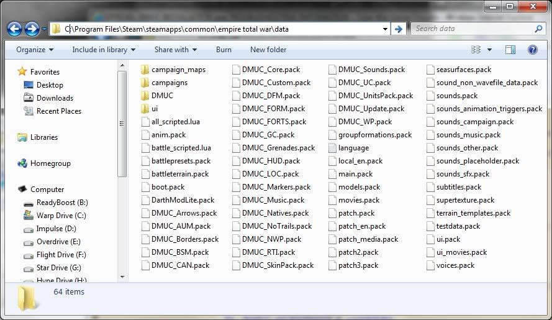Screen dimensions: 552x320
Task: Click the Forward navigation arrow
Action: tap(32, 29)
